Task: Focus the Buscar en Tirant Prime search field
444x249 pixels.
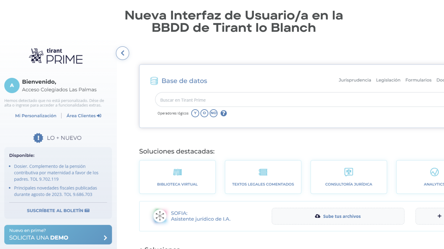Action: (x=300, y=100)
